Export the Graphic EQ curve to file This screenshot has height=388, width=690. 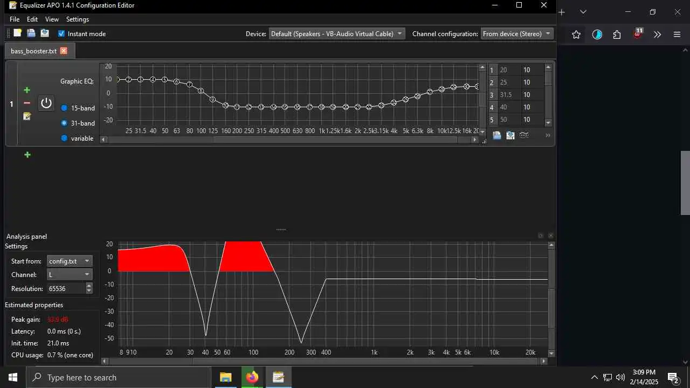click(510, 135)
